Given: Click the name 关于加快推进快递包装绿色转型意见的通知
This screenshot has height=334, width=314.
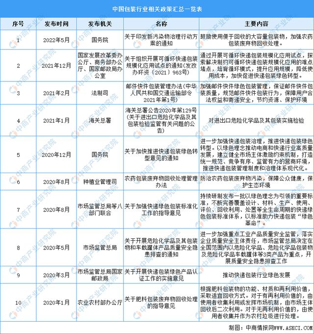Looking at the screenshot, I should (x=161, y=155).
